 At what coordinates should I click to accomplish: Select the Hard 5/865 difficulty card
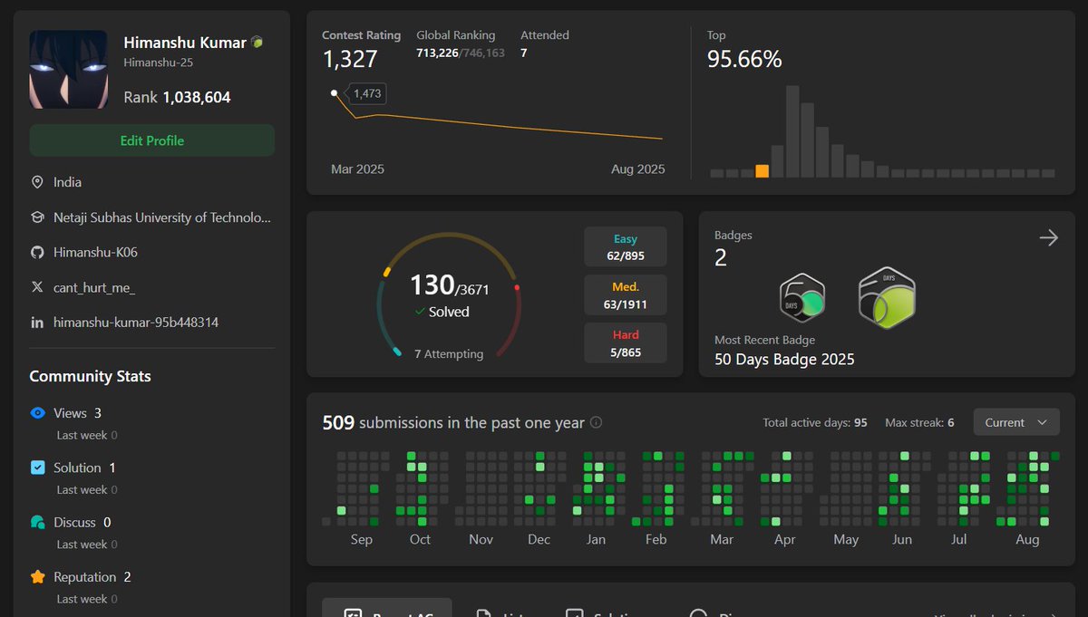tap(626, 342)
